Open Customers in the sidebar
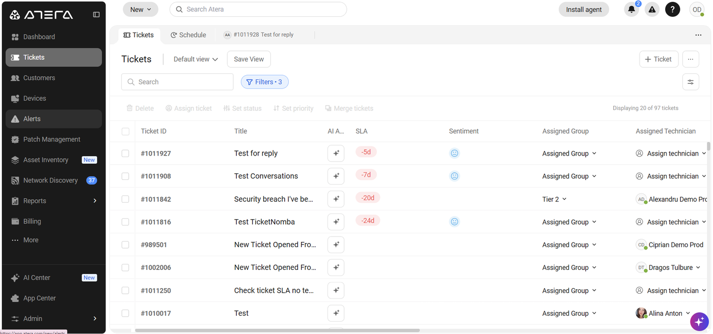This screenshot has width=713, height=334. pos(53,78)
